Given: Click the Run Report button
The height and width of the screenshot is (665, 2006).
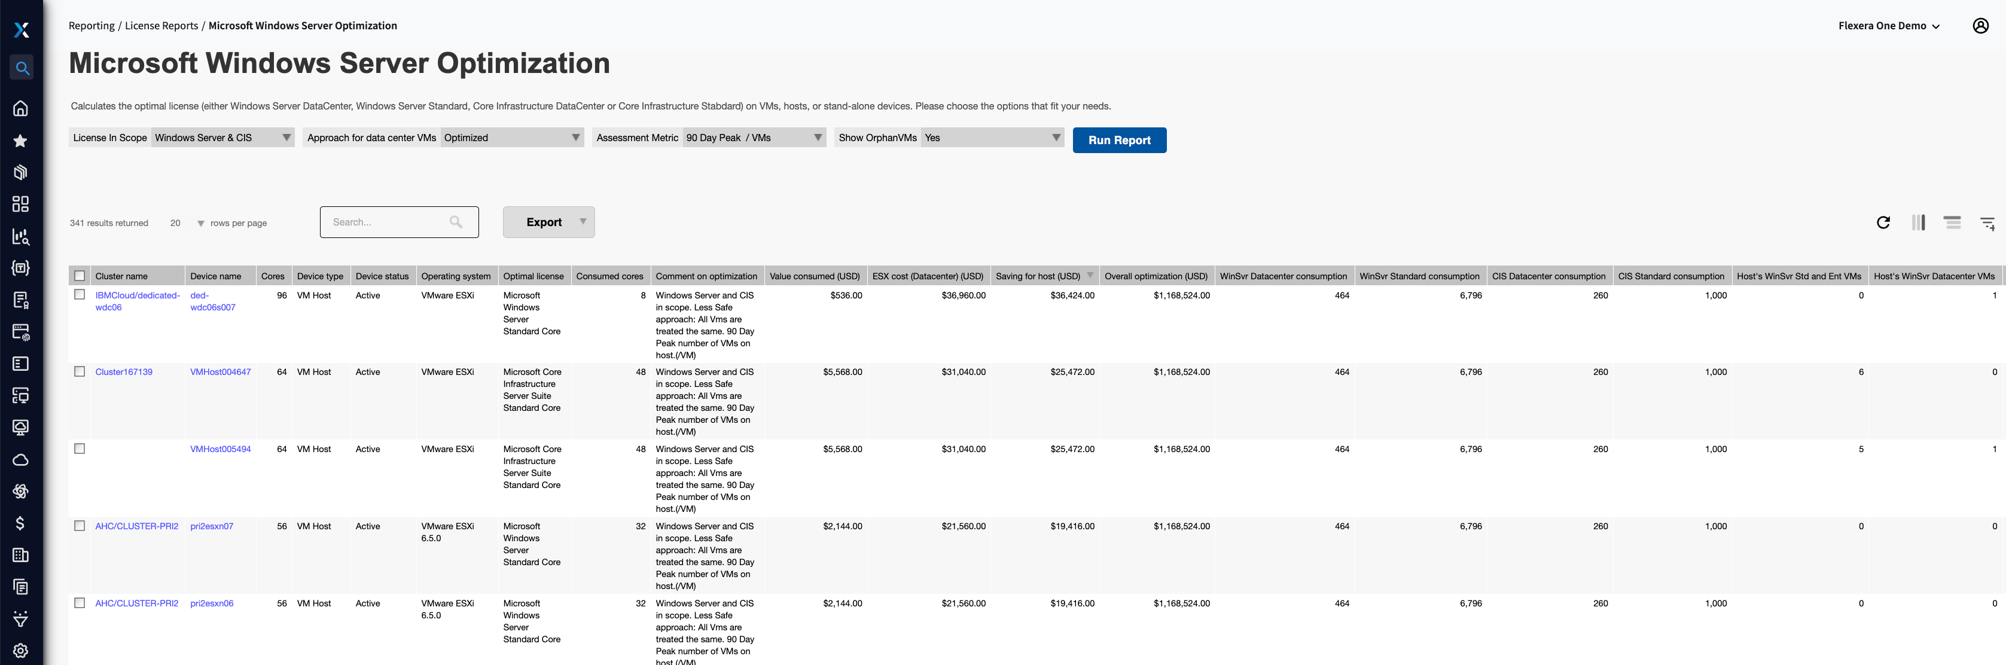Looking at the screenshot, I should click(1119, 140).
